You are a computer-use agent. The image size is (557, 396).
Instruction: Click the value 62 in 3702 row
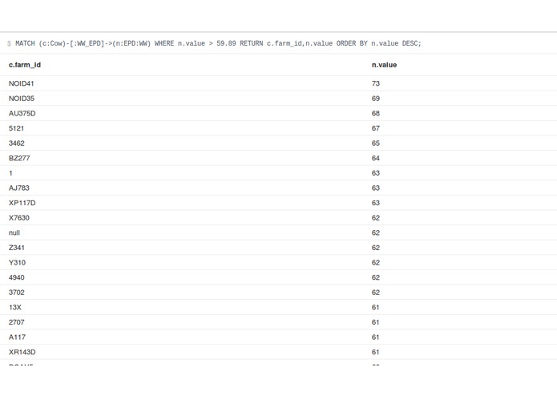(376, 293)
